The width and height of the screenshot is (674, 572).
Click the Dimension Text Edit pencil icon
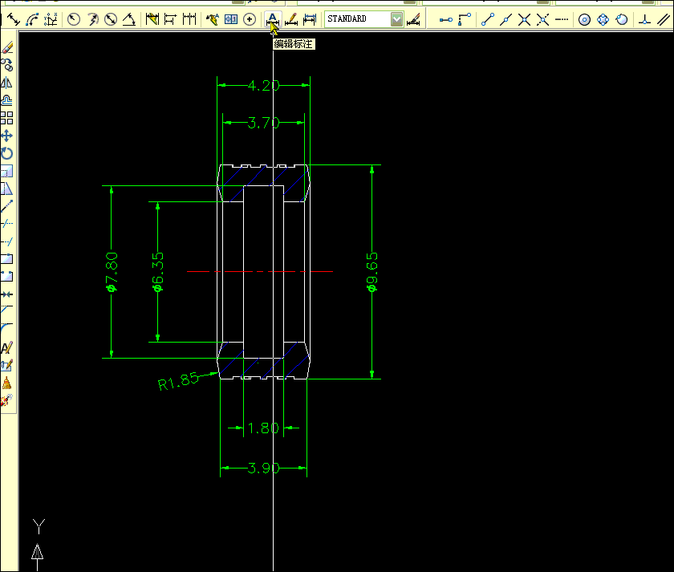291,19
